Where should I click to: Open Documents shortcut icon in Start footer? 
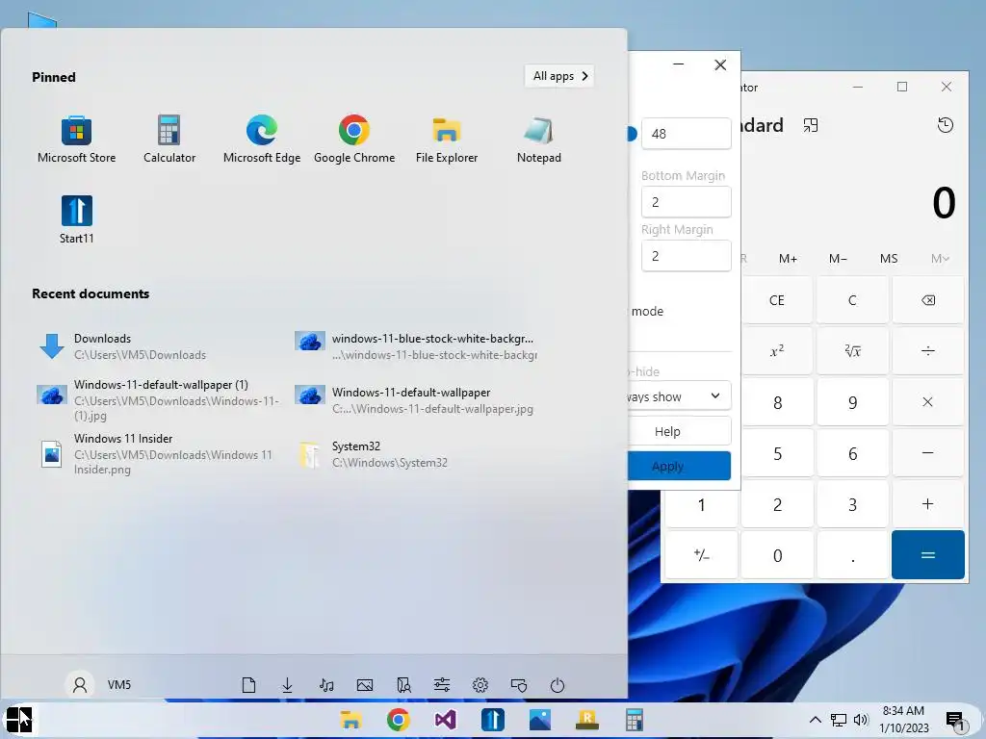(248, 685)
